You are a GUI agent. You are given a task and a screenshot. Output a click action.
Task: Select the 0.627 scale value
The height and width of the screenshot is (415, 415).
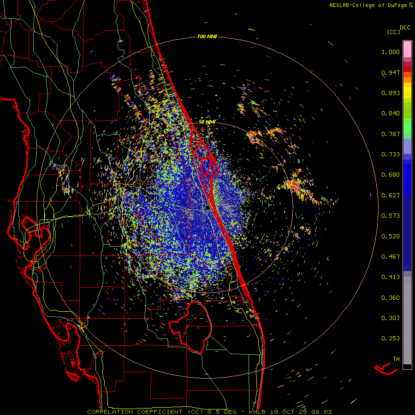click(x=391, y=196)
